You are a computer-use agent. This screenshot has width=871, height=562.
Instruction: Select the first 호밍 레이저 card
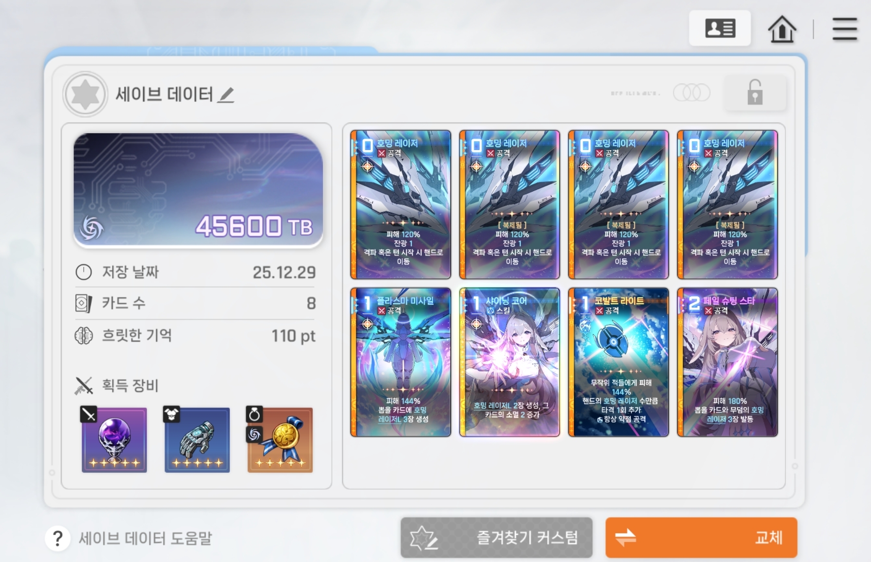point(401,205)
